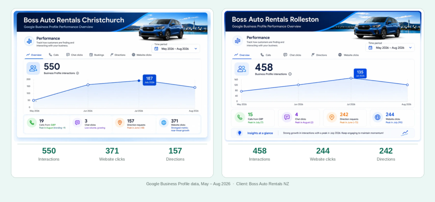
Task: Click 'Strongest metric; near-linear growth' note
Action: pyautogui.click(x=180, y=129)
